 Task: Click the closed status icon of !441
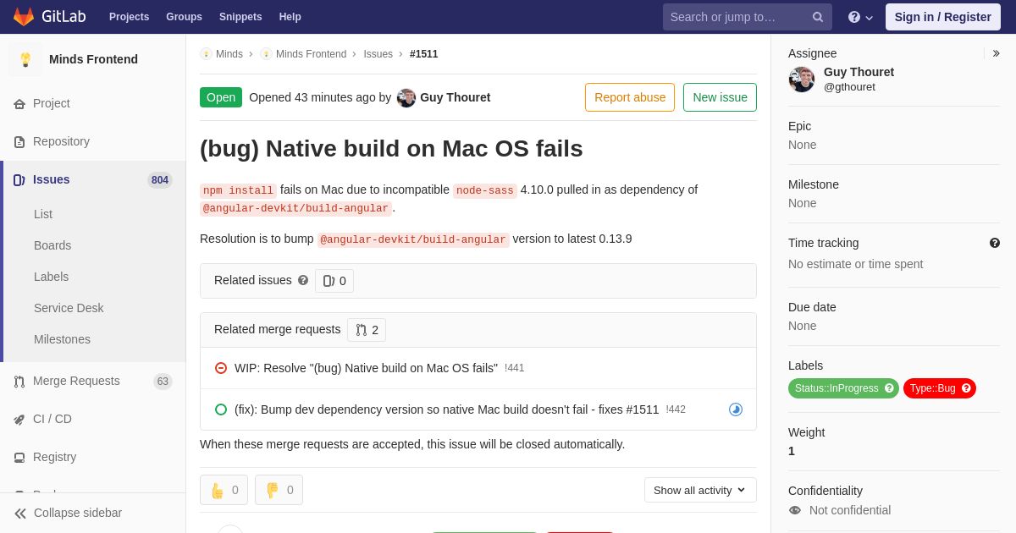point(221,368)
